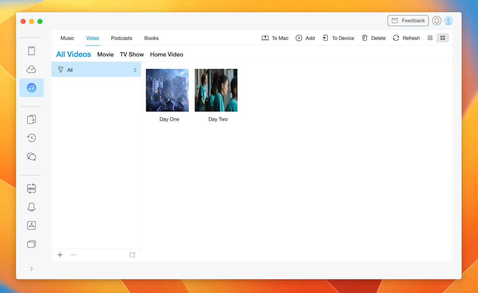Click the To Mac export button

(275, 38)
